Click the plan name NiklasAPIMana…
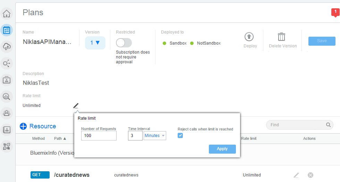Viewport: 340px width, 182px height. point(47,42)
